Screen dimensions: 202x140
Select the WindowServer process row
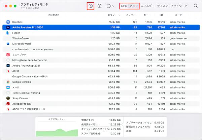pyautogui.click(x=101, y=38)
